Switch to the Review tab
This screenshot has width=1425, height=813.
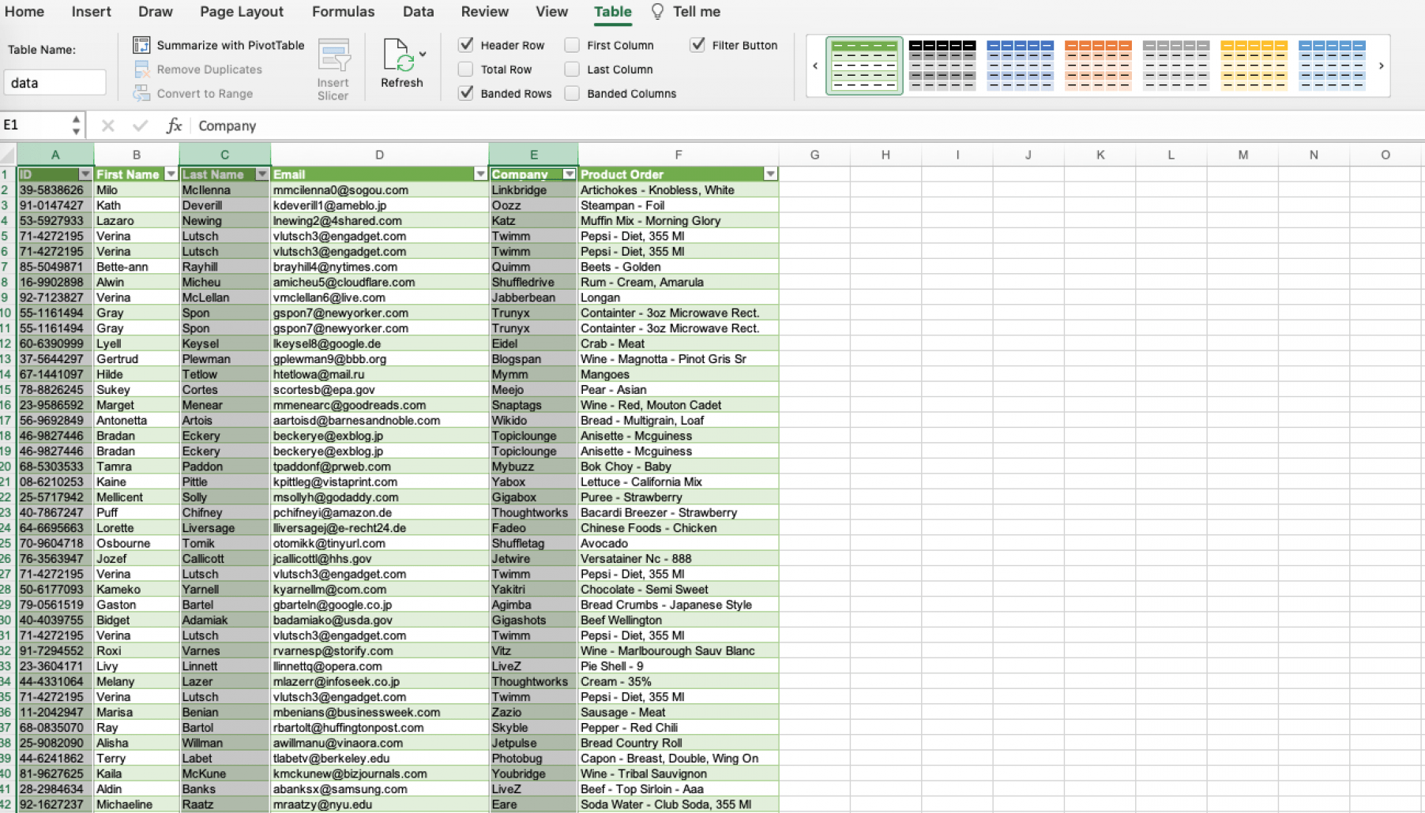485,11
